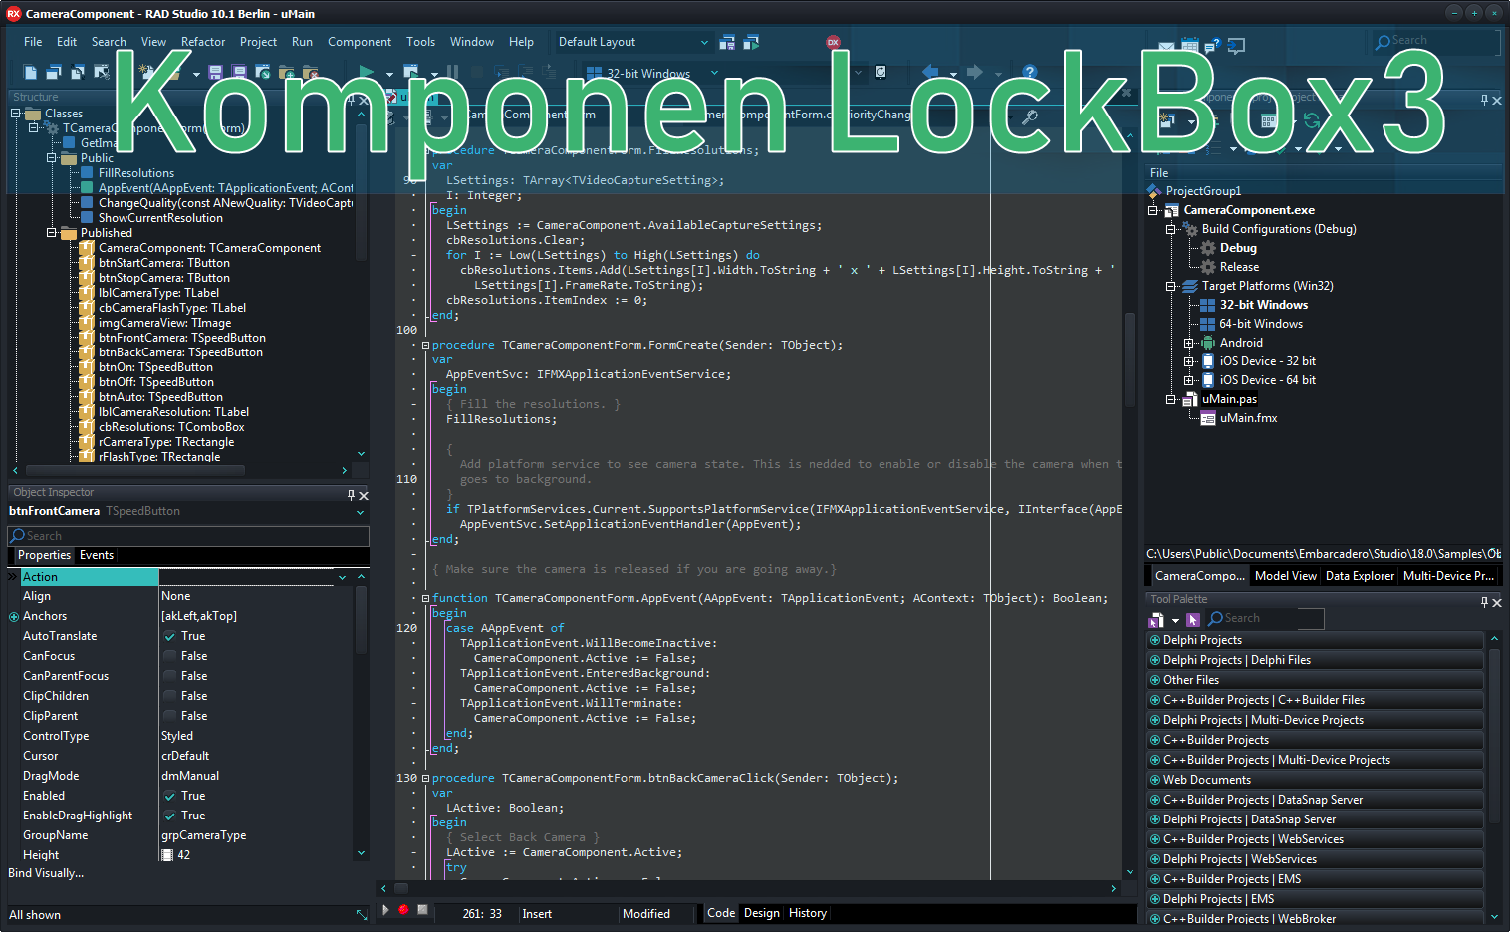The height and width of the screenshot is (932, 1510).
Task: Switch to the History tab
Action: click(808, 913)
